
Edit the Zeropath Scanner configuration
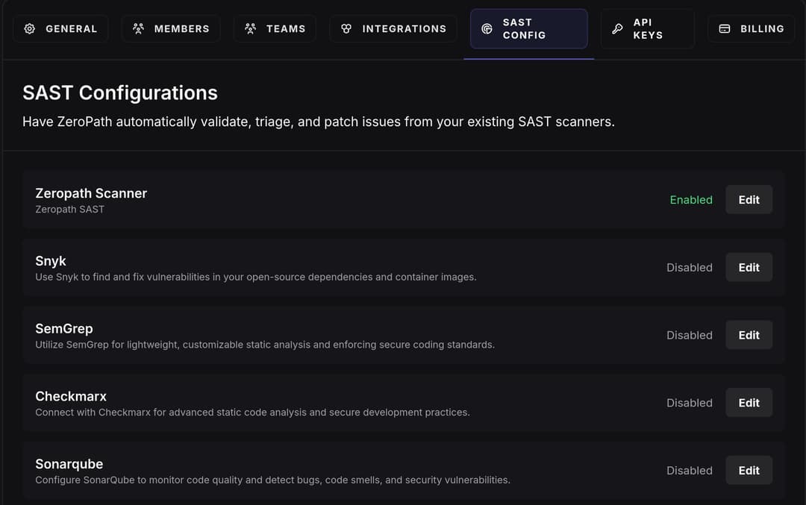click(749, 199)
